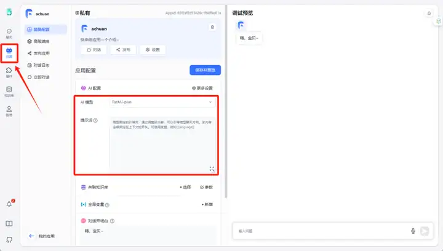Delete app using trash icon on achuan card
This screenshot has width=443, height=251.
pyautogui.click(x=212, y=27)
